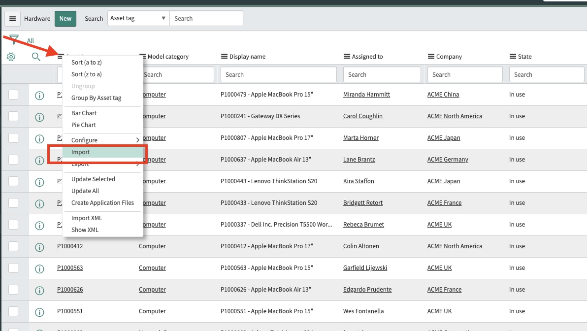The image size is (587, 331).
Task: Choose Sort (z to a)
Action: click(x=87, y=74)
